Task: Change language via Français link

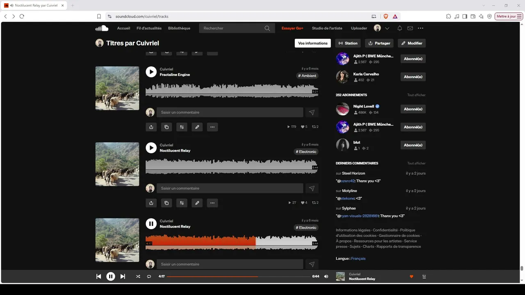Action: 358,259
